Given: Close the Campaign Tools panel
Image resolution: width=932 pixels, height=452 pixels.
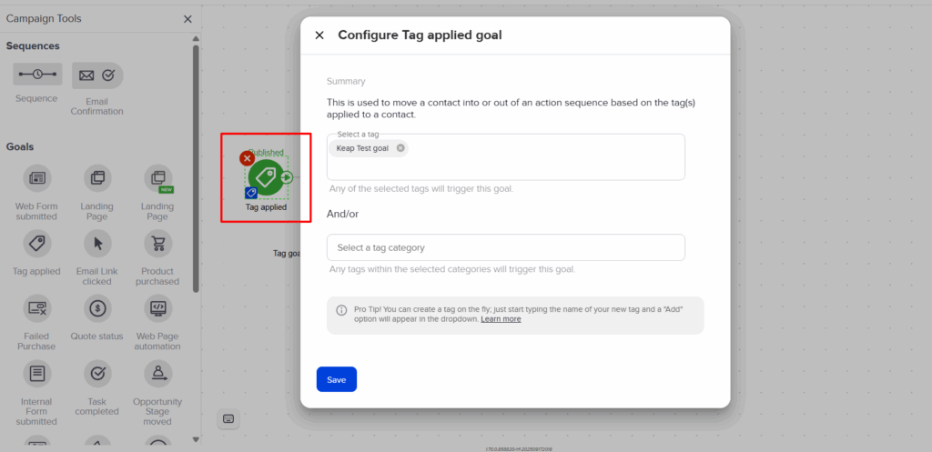Looking at the screenshot, I should [187, 19].
